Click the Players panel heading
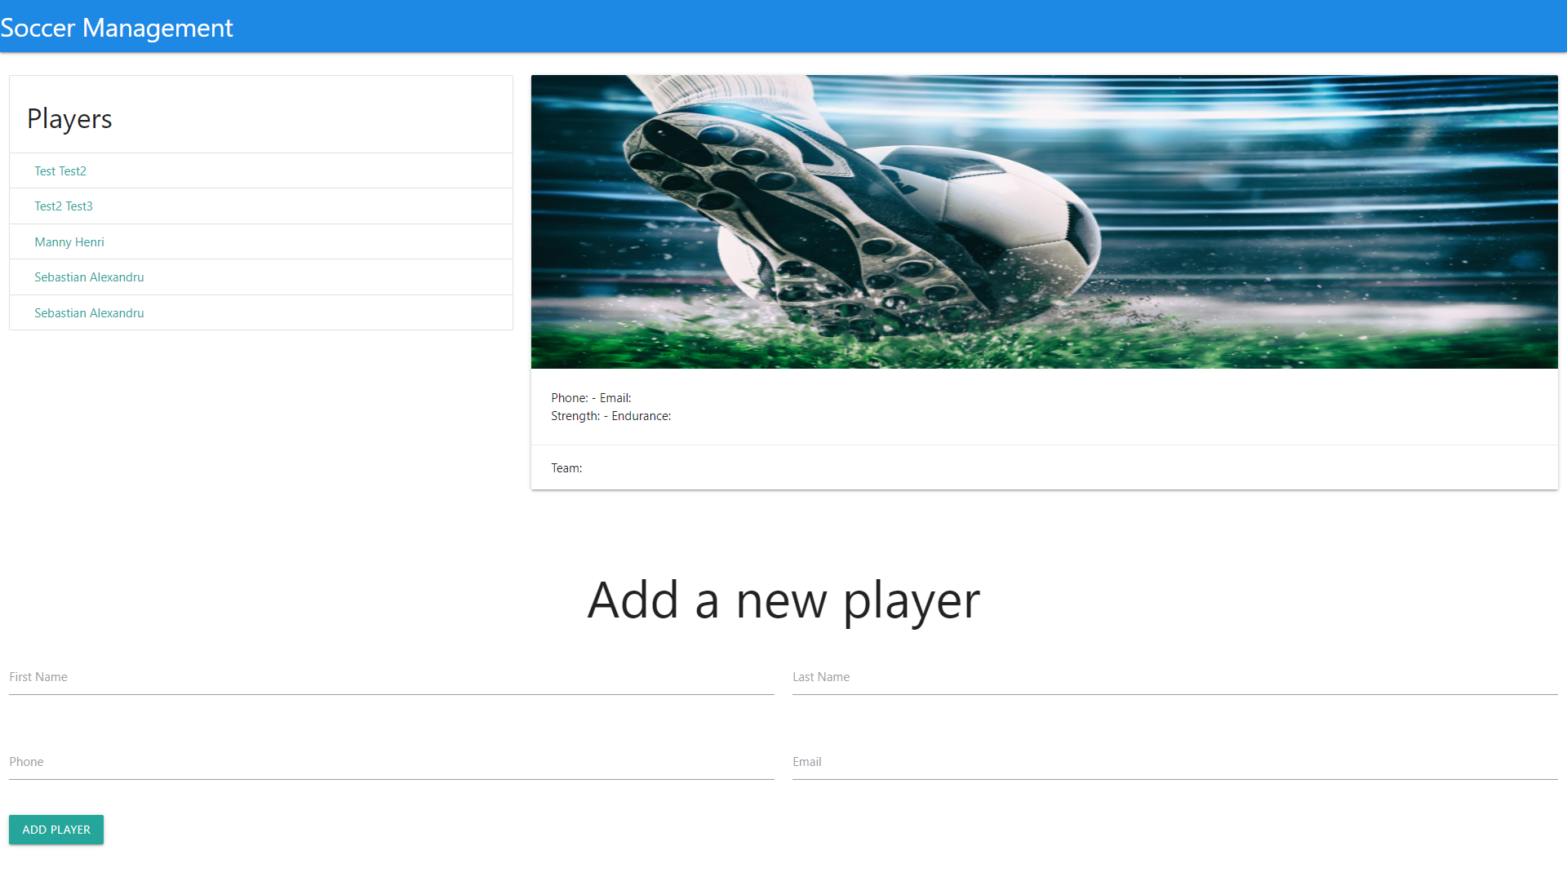The height and width of the screenshot is (881, 1567). click(69, 118)
